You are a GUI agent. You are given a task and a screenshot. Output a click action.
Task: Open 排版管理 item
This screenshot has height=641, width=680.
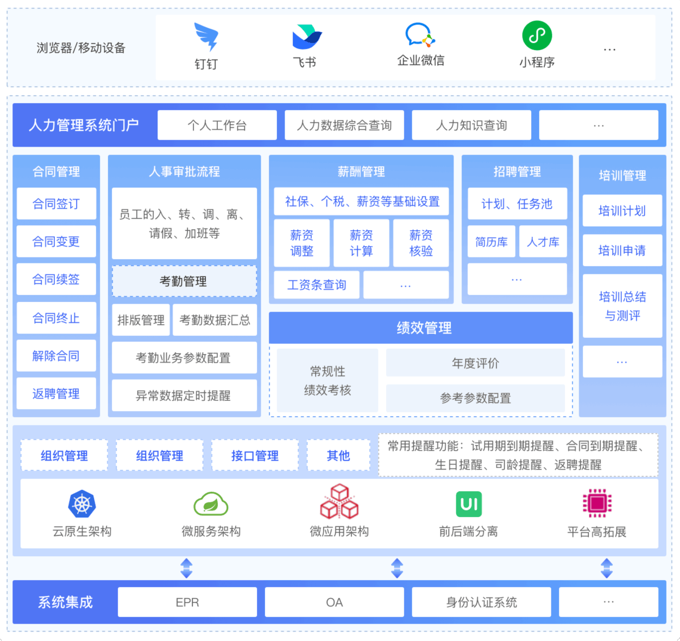141,320
